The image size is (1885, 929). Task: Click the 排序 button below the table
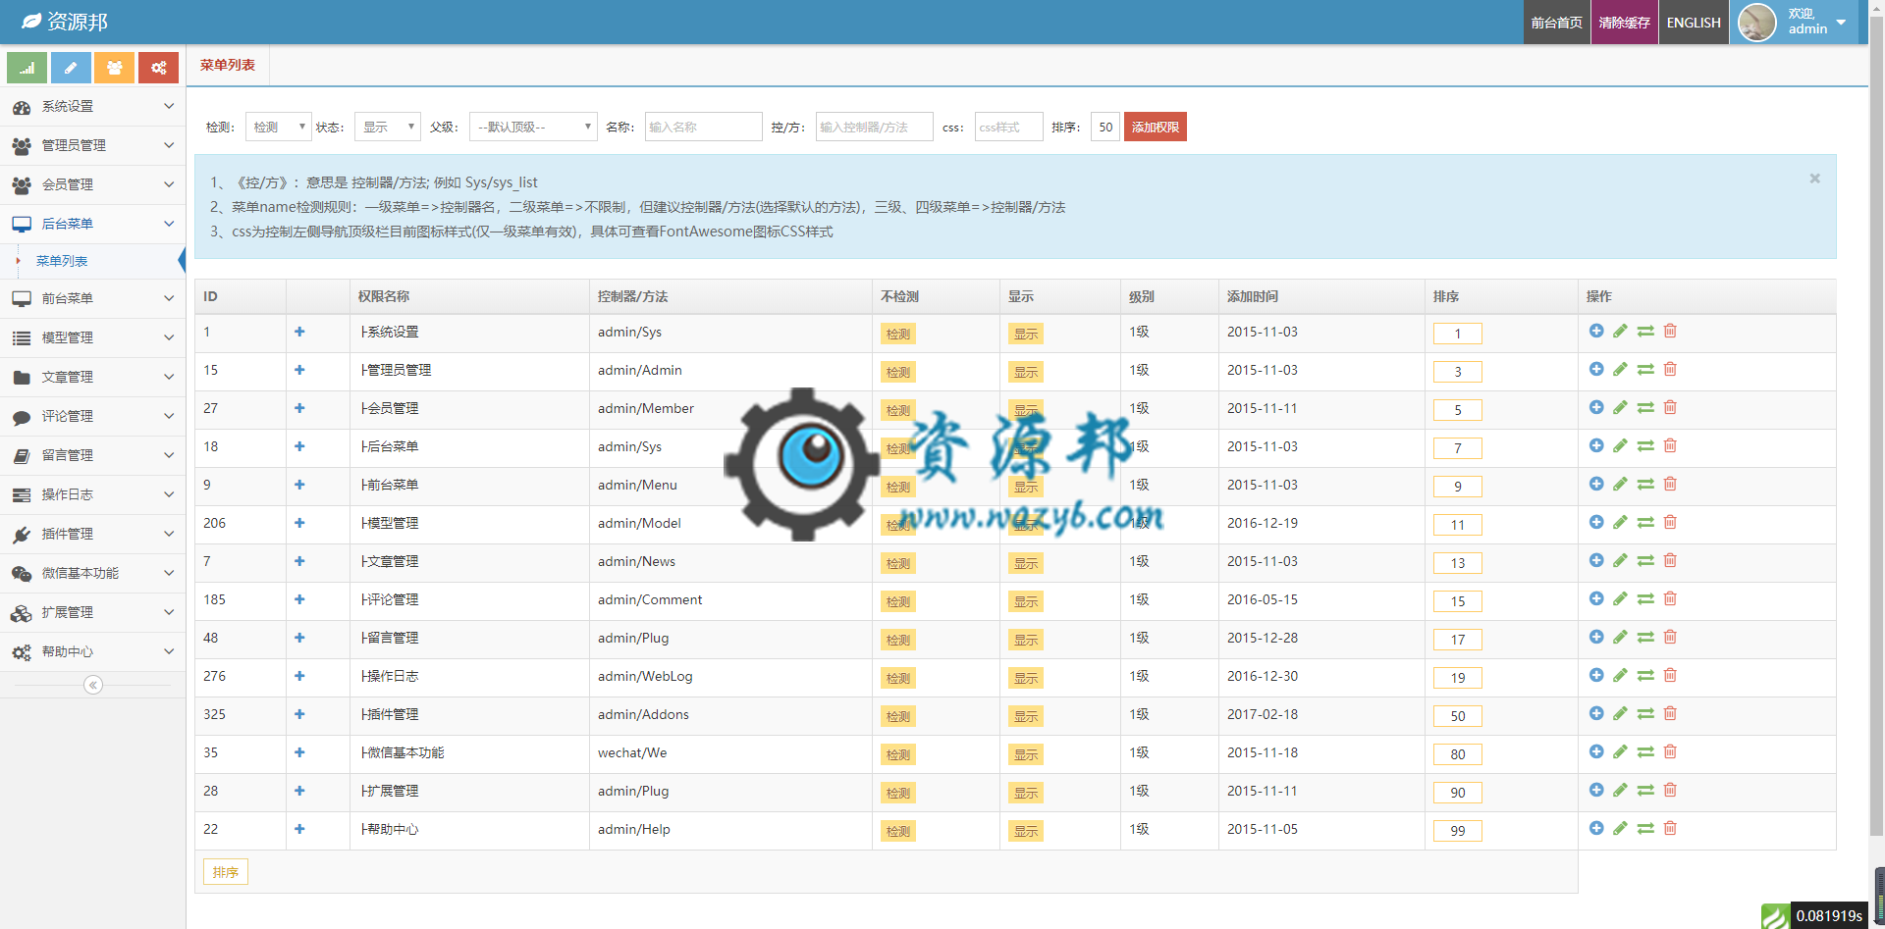coord(226,871)
